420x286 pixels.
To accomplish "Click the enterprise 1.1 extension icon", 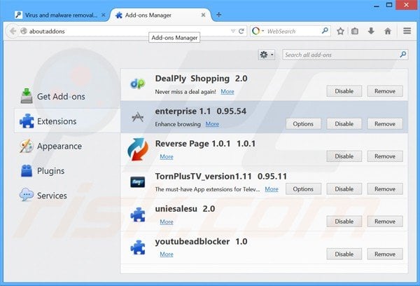I will point(138,117).
